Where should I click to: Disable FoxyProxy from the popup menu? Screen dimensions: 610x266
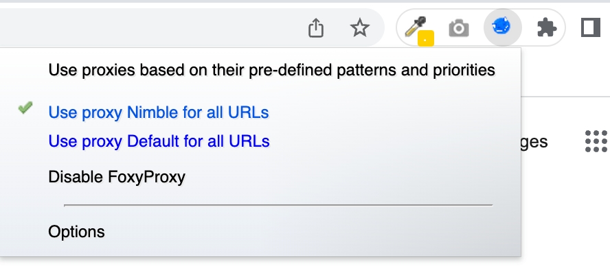[x=117, y=177]
